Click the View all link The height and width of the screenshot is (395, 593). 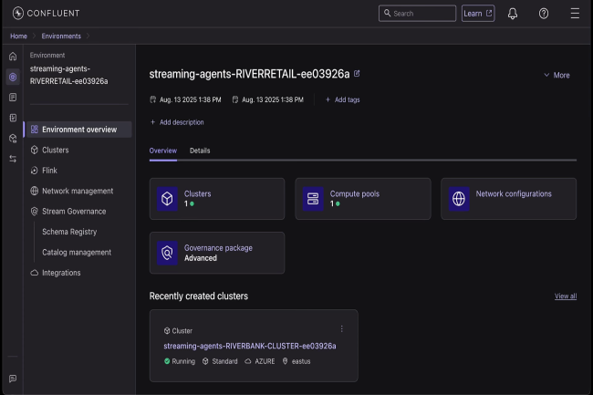pos(566,296)
